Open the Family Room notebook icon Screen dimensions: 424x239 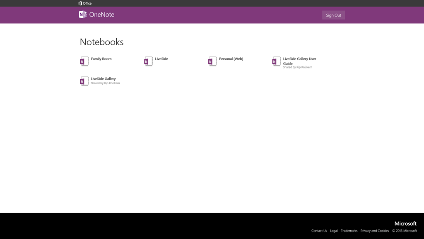[84, 61]
